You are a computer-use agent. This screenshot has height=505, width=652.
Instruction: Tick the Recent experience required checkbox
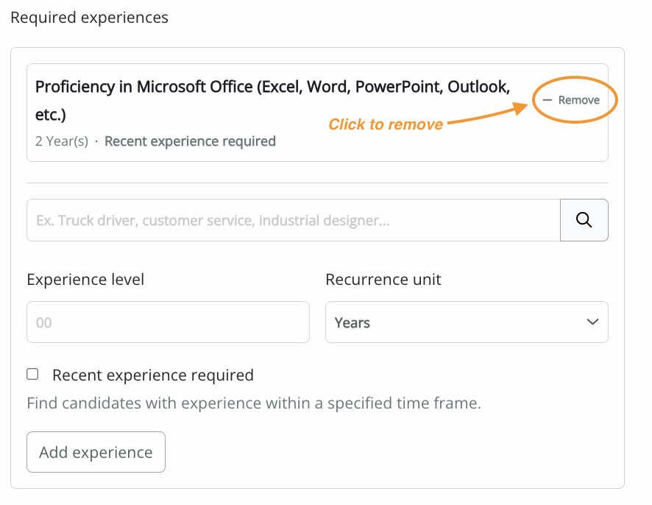(32, 374)
